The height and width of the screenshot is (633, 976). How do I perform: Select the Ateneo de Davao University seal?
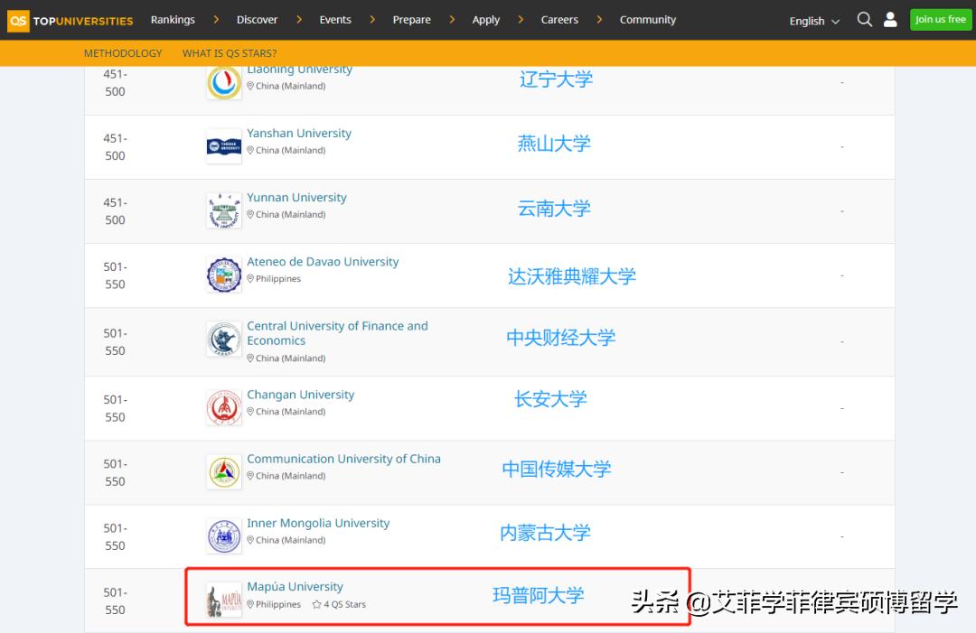(x=223, y=275)
